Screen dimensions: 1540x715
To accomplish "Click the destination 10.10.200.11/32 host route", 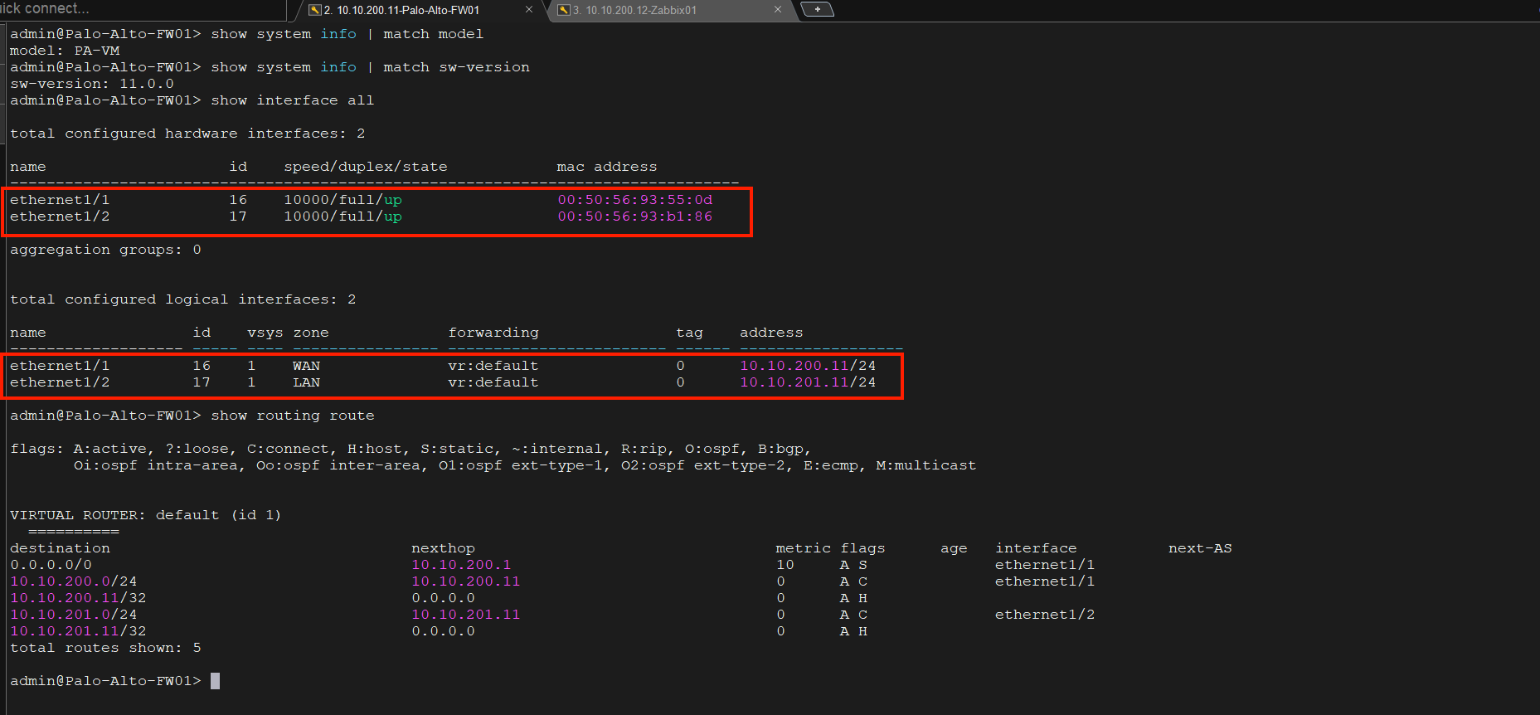I will pyautogui.click(x=78, y=598).
